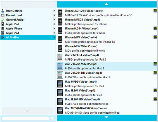Click the iPhone 3G H.264 Video phone icon
This screenshot has height=122, width=158.
pos(60,13)
